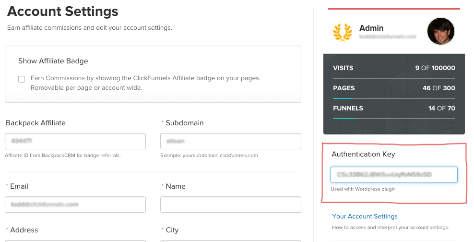Click the blurred email under Admin
Screen dimensions: 474x242
pos(387,37)
